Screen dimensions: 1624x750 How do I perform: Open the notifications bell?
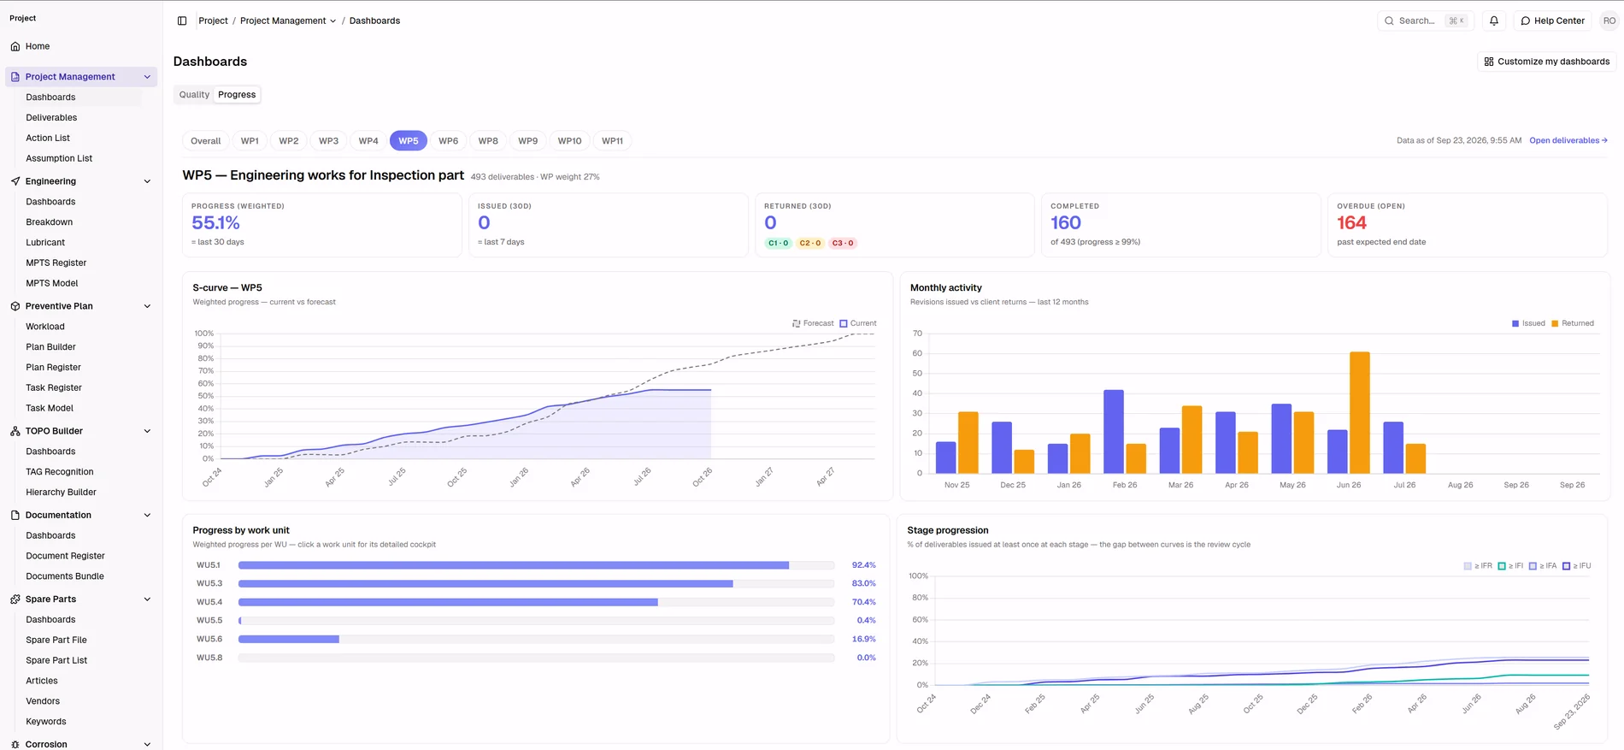click(x=1494, y=21)
